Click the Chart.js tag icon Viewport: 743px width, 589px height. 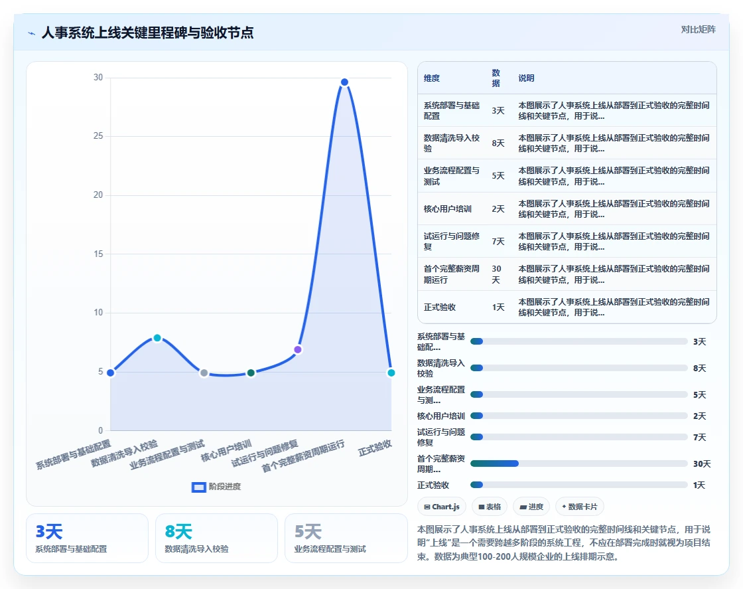(x=427, y=507)
